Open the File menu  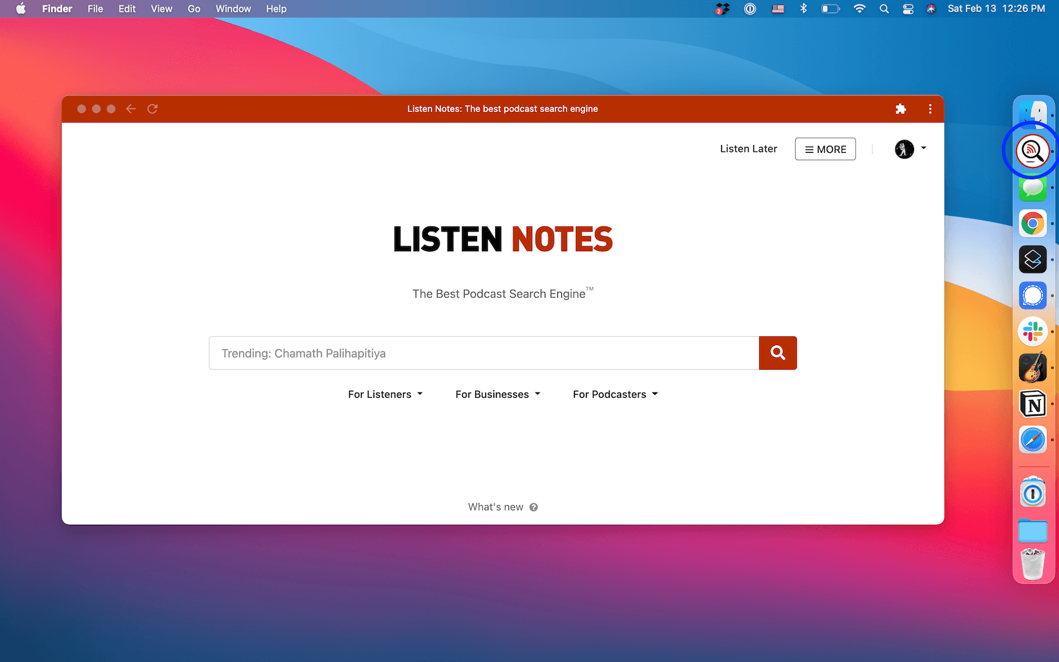pyautogui.click(x=95, y=9)
